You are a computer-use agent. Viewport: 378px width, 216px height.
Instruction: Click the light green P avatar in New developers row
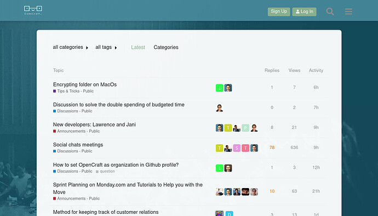245,128
